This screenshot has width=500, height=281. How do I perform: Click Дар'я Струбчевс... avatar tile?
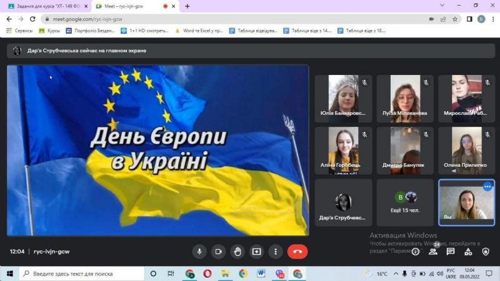(343, 202)
